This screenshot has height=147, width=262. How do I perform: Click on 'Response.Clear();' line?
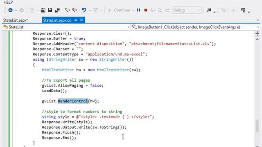[x=52, y=33]
